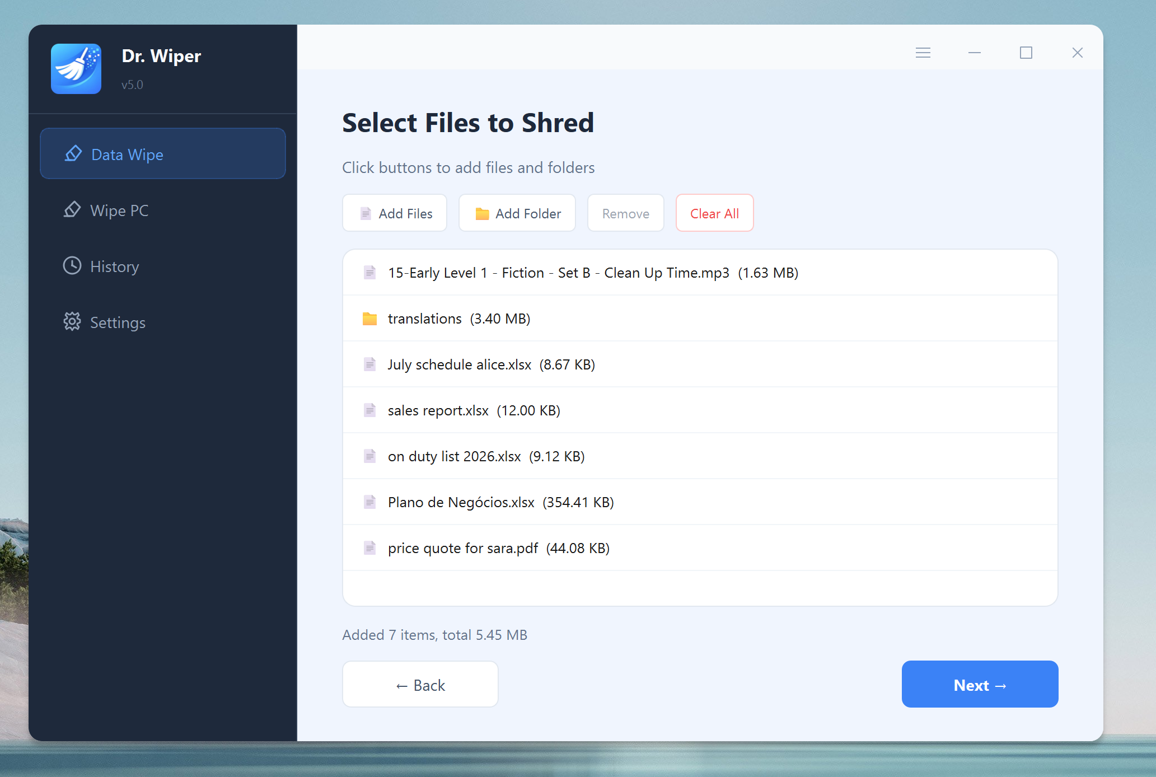Click the file icon beside price quote for sara.pdf
This screenshot has width=1156, height=777.
369,548
